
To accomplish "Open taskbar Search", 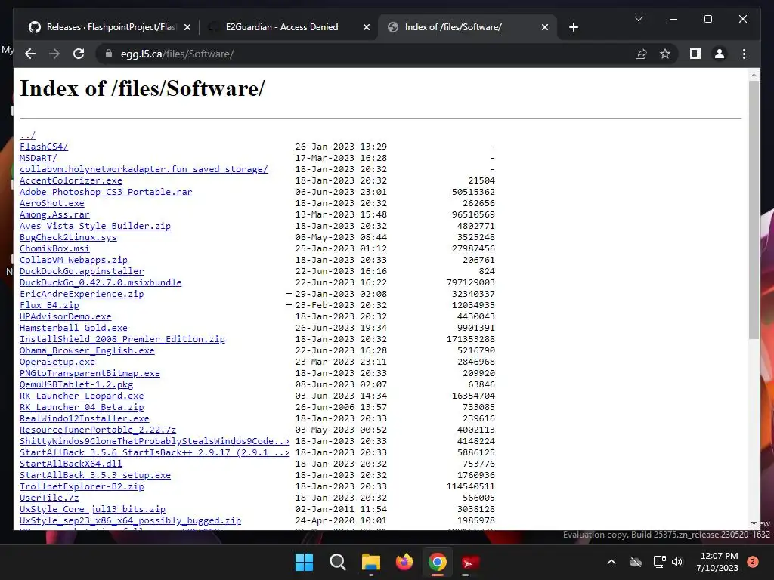I will point(338,562).
